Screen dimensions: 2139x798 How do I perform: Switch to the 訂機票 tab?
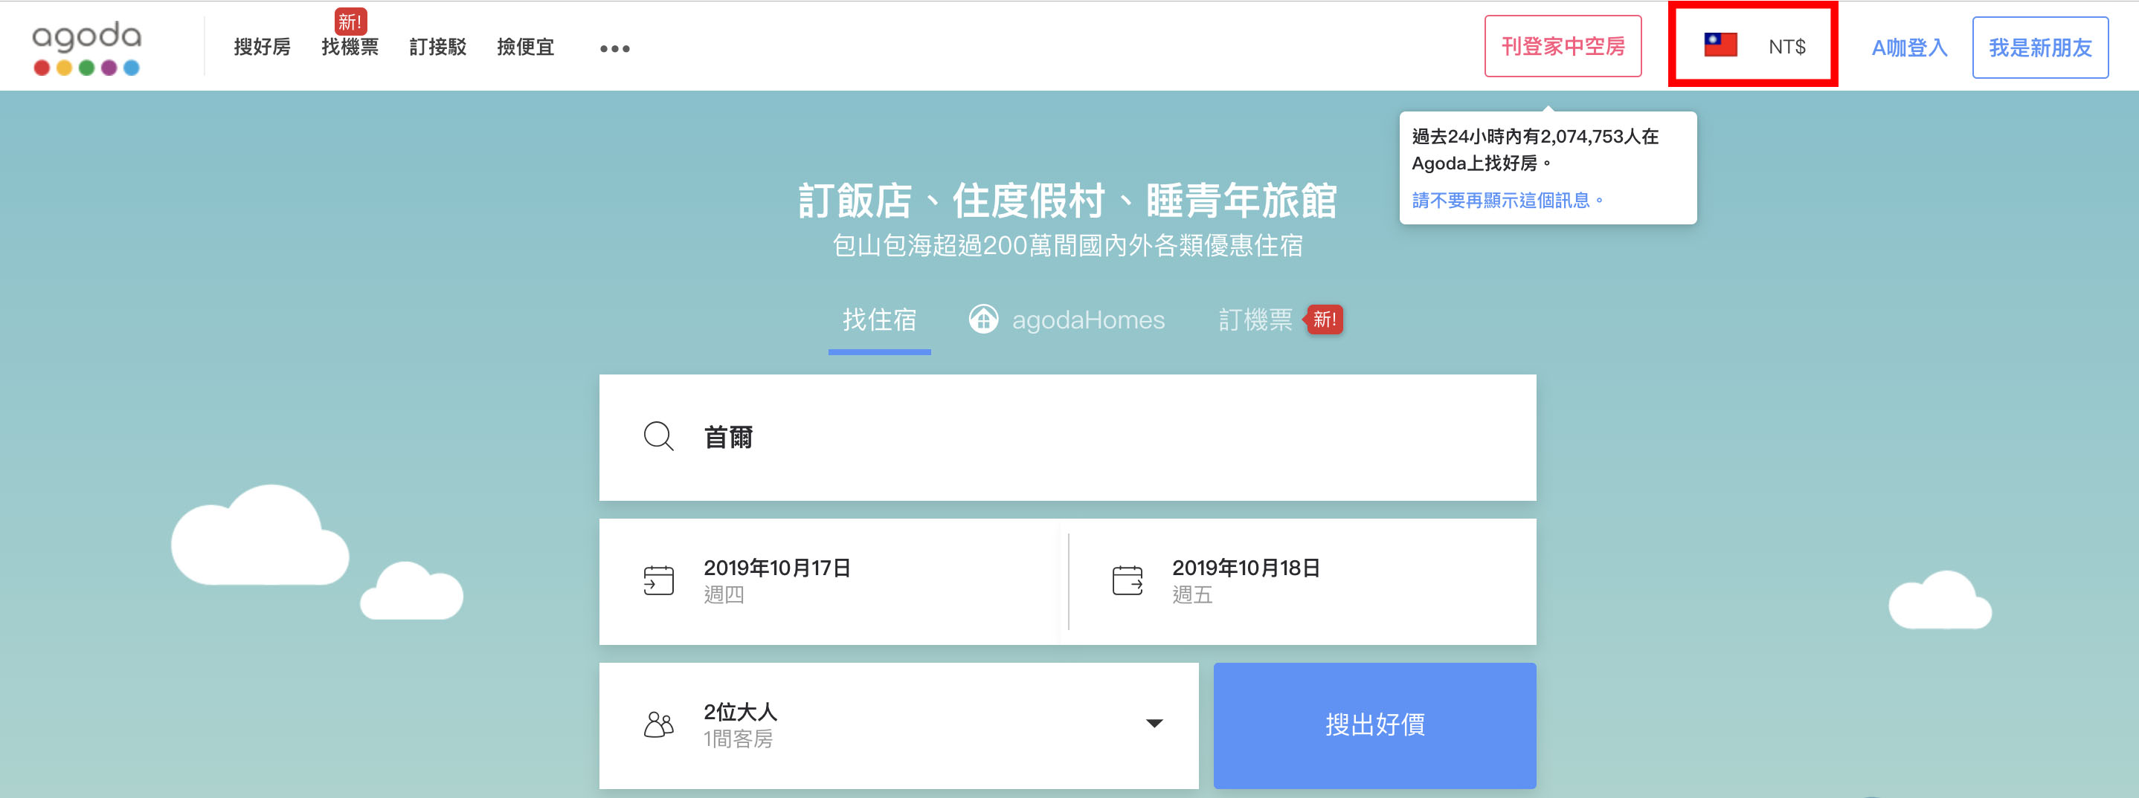click(1255, 320)
